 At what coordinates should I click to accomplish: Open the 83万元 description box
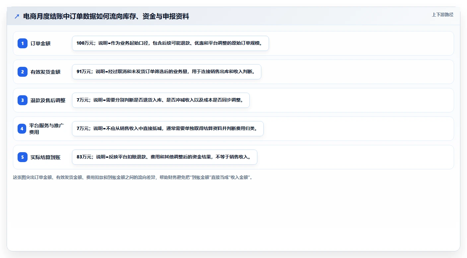point(165,157)
